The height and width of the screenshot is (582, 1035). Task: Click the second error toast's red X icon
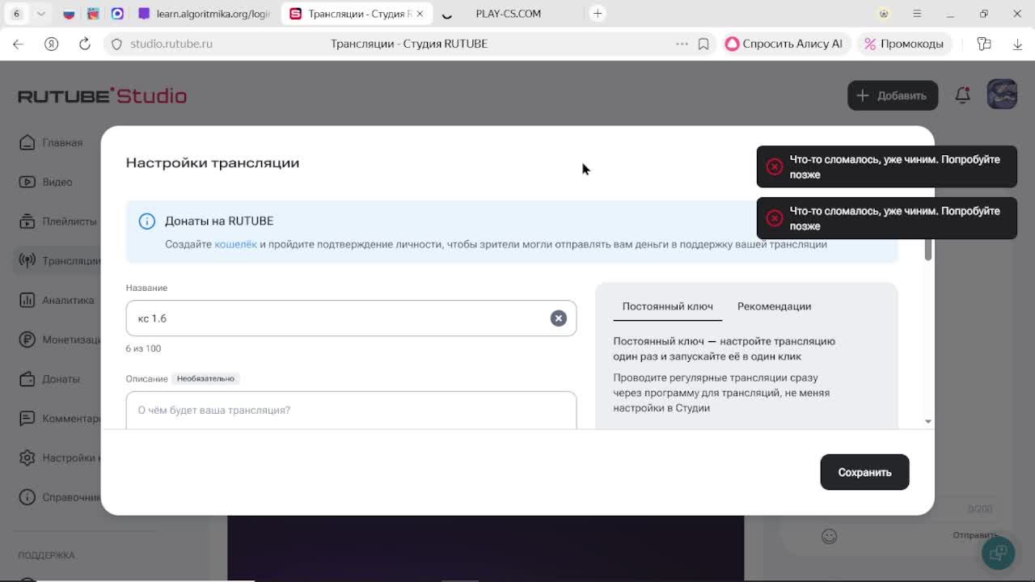click(x=775, y=218)
